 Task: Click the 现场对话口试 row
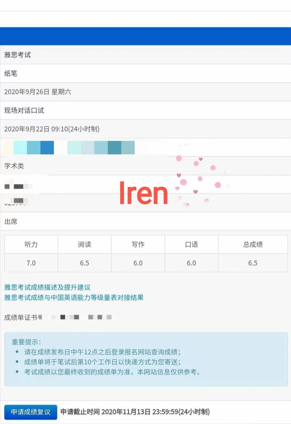[145, 110]
